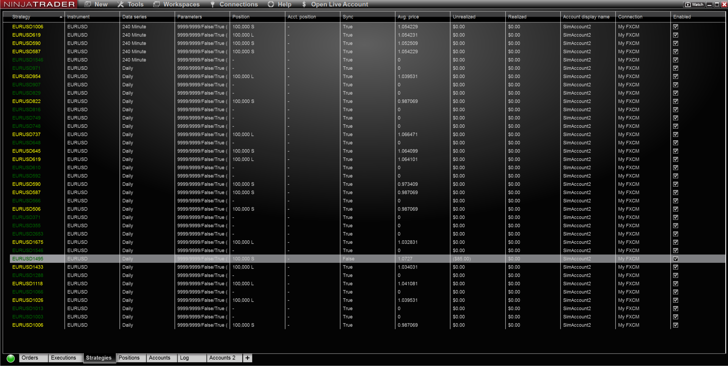The image size is (728, 366).
Task: Click the Account display name column header
Action: pos(588,17)
